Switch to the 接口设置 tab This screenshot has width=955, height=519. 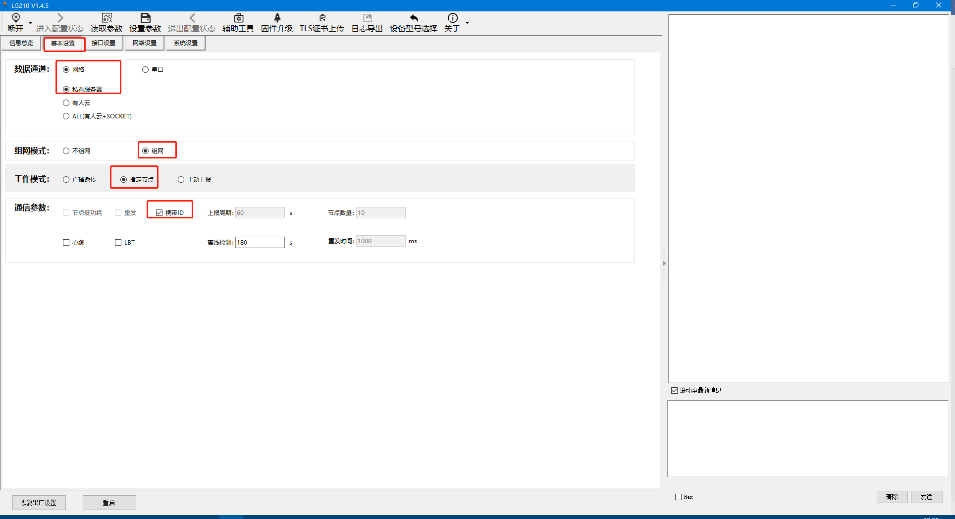pyautogui.click(x=104, y=43)
